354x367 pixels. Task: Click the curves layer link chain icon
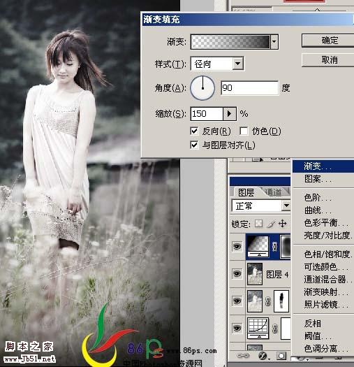point(274,329)
